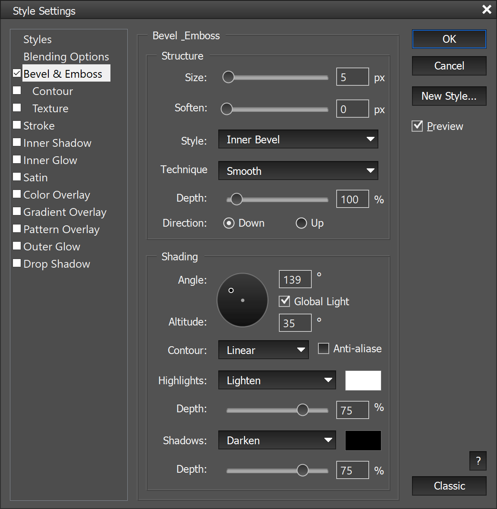Pick the black Shadows color swatch

[x=363, y=440]
